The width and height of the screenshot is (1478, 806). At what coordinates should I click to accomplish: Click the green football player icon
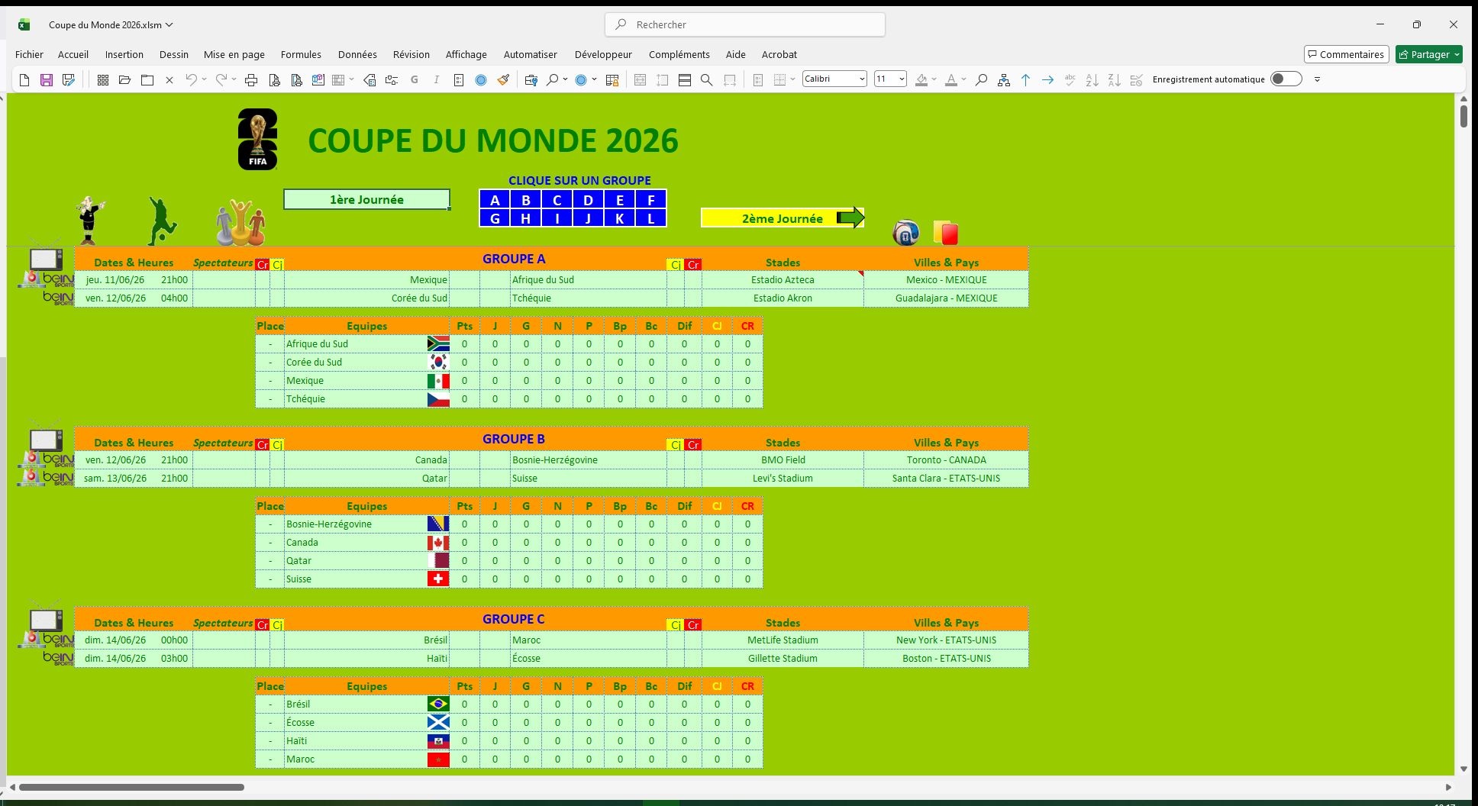(x=161, y=221)
